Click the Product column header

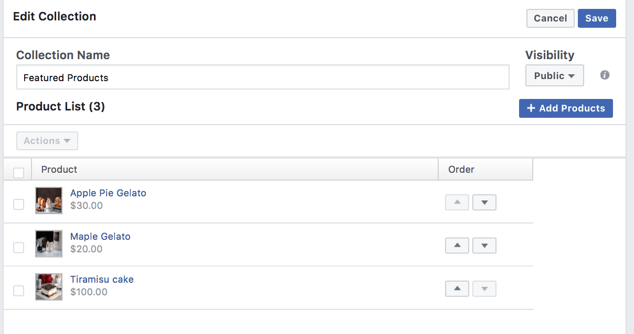click(x=59, y=170)
